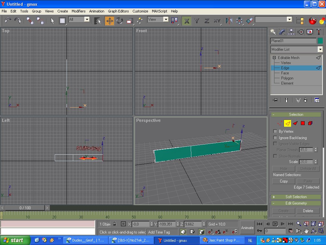Toggle the Animate button

(x=247, y=227)
